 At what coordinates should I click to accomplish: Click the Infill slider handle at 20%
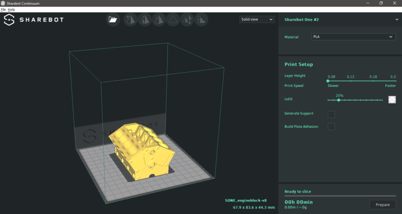(339, 100)
